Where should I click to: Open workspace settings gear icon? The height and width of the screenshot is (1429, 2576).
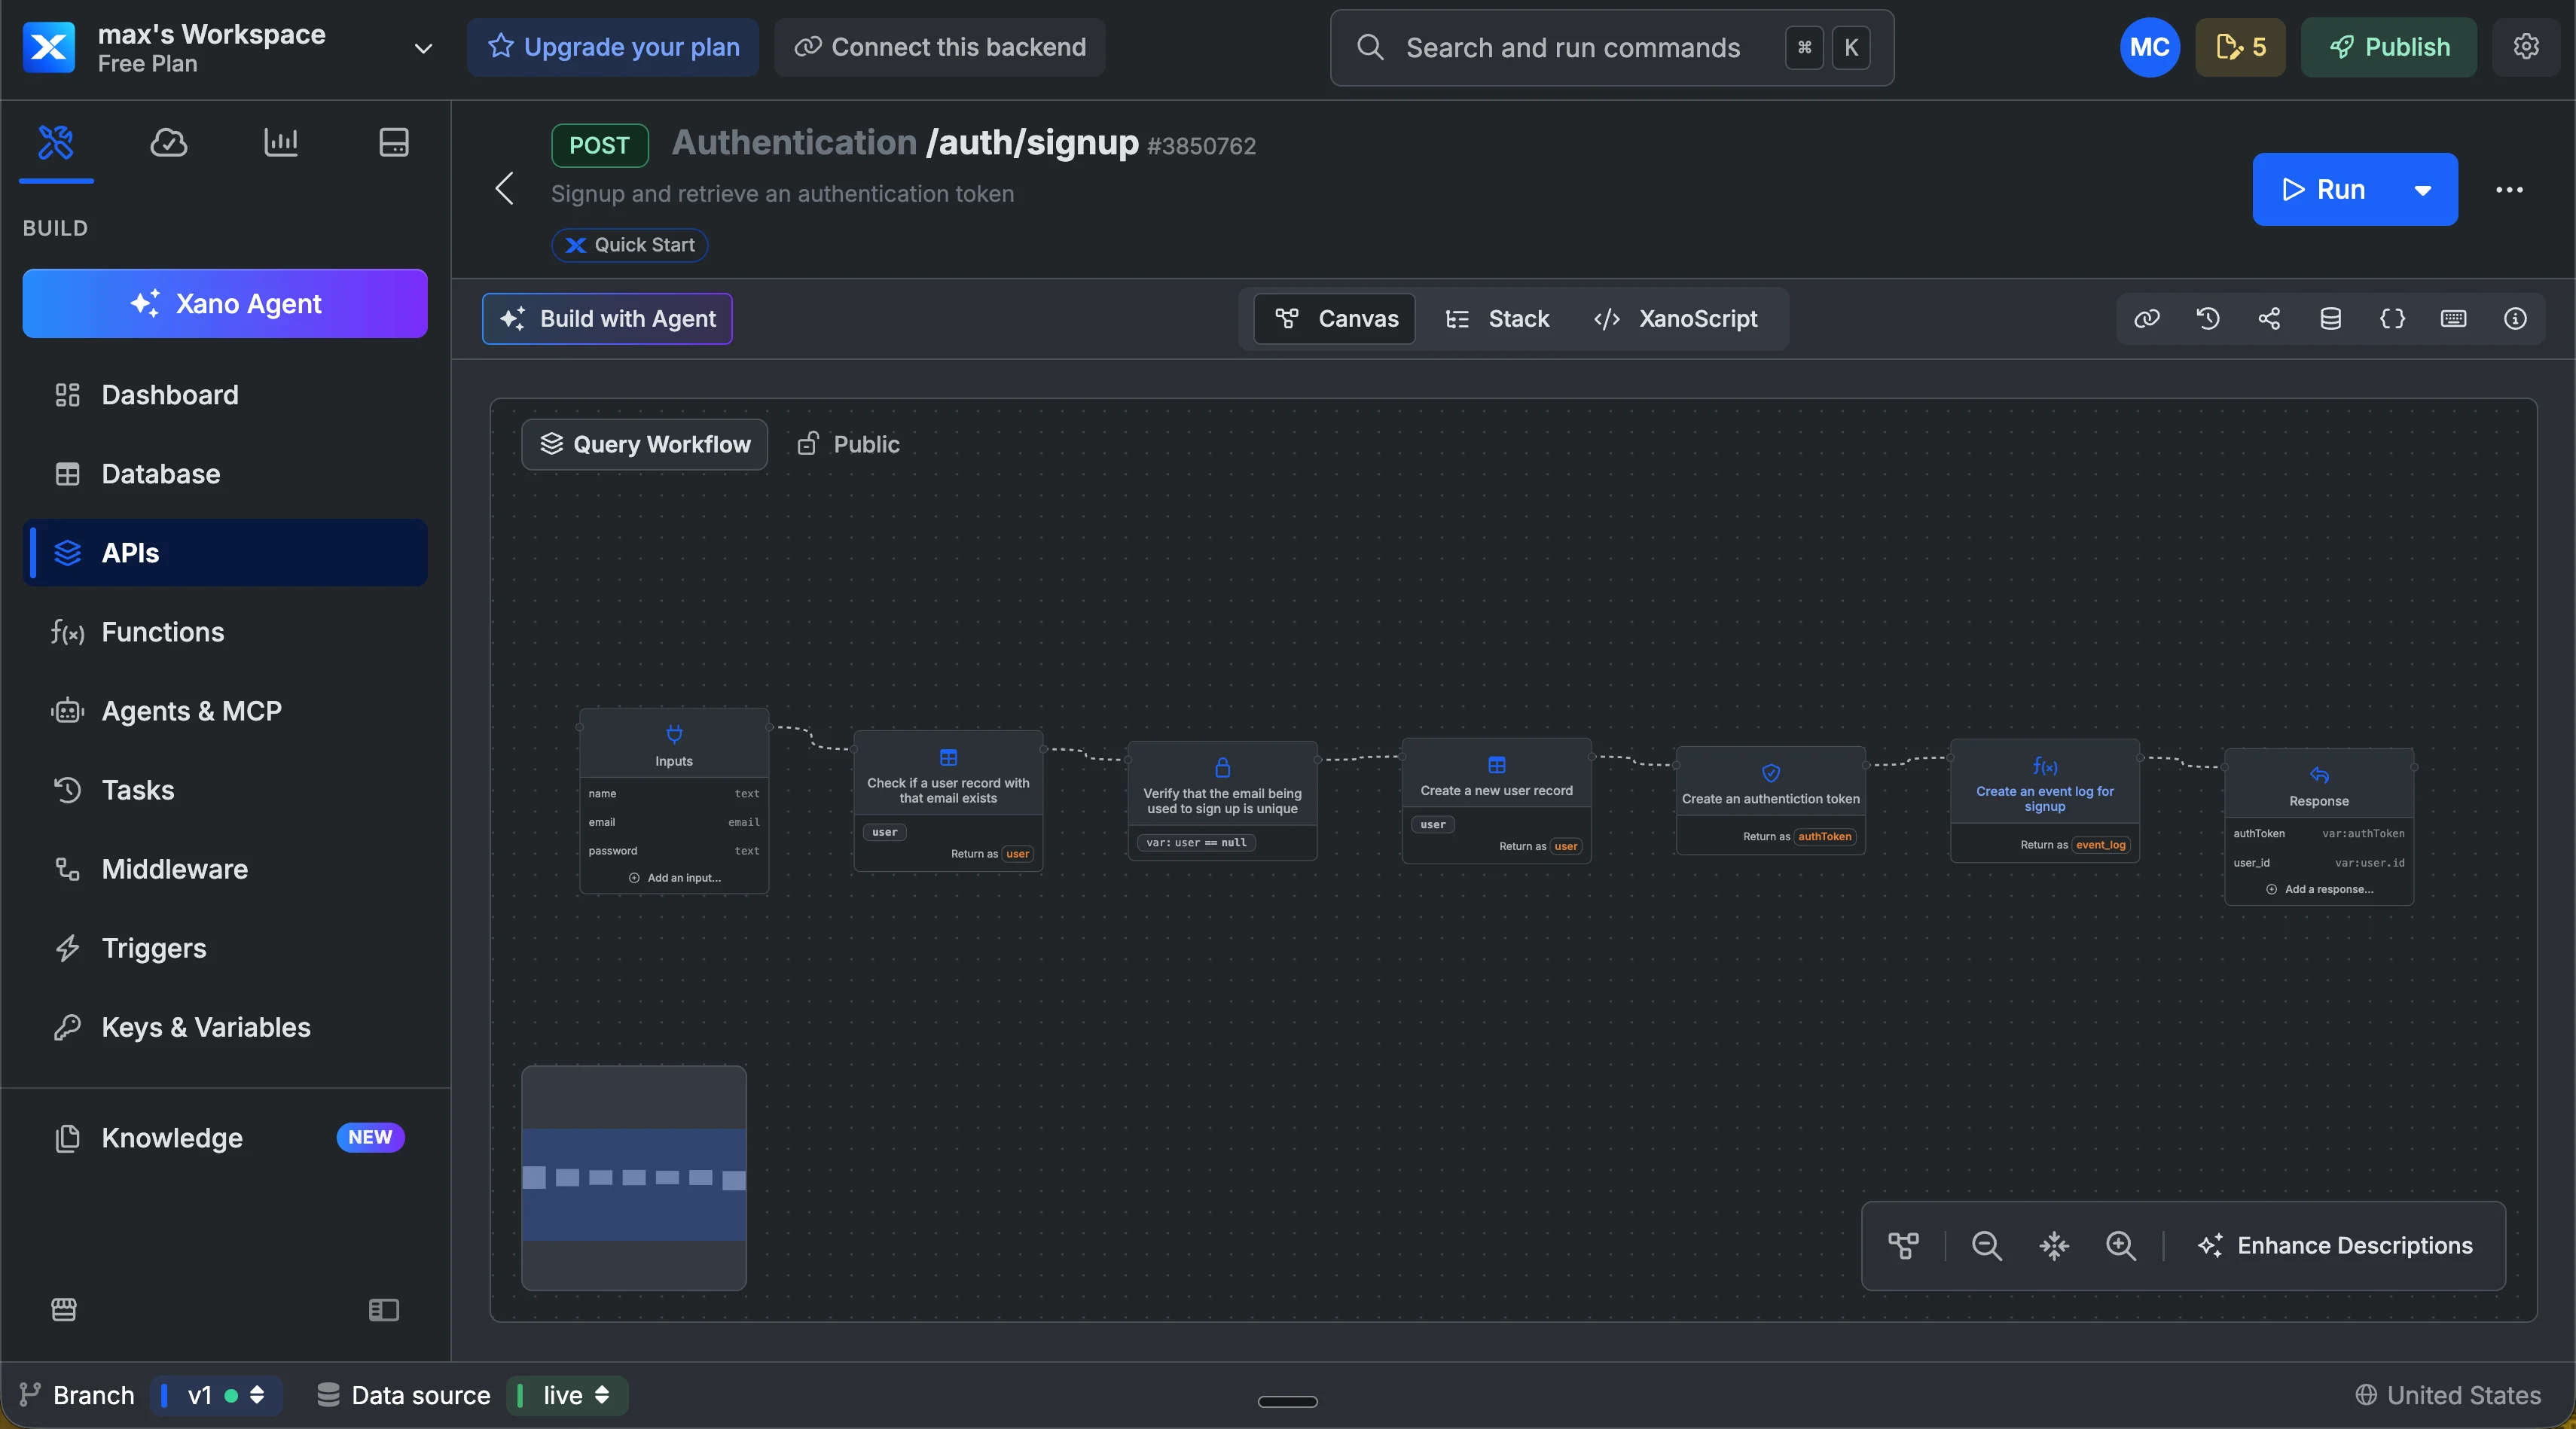click(2526, 47)
